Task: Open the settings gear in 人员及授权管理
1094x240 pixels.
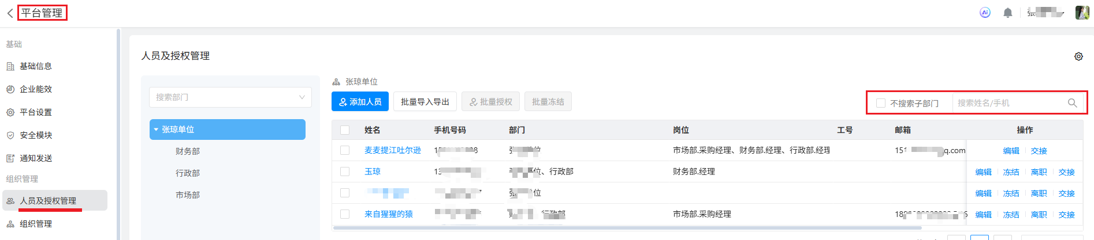Action: click(x=1078, y=56)
